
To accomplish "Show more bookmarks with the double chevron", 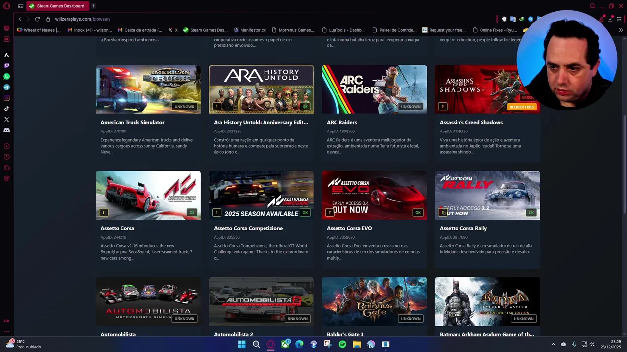I will pos(621,30).
